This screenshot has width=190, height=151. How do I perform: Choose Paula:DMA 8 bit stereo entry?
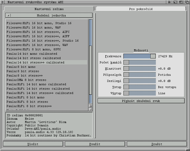click(x=26, y=80)
